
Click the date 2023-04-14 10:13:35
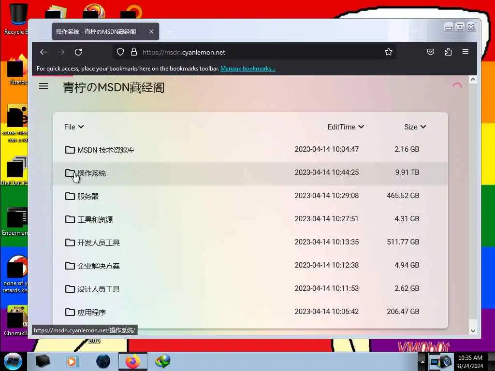(x=327, y=242)
